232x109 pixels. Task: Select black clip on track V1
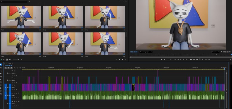point(134,88)
